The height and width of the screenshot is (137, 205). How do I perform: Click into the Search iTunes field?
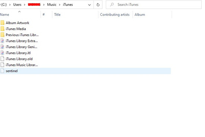[x=154, y=5]
